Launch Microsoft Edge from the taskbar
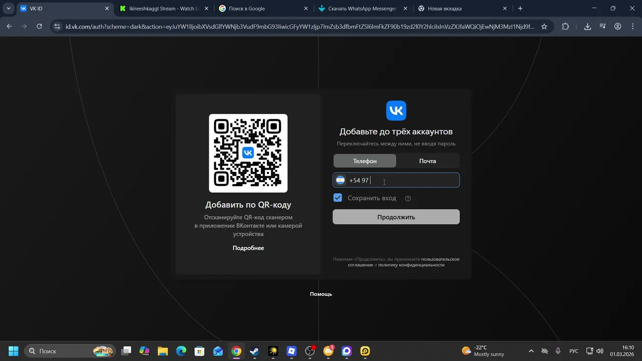 tap(181, 351)
